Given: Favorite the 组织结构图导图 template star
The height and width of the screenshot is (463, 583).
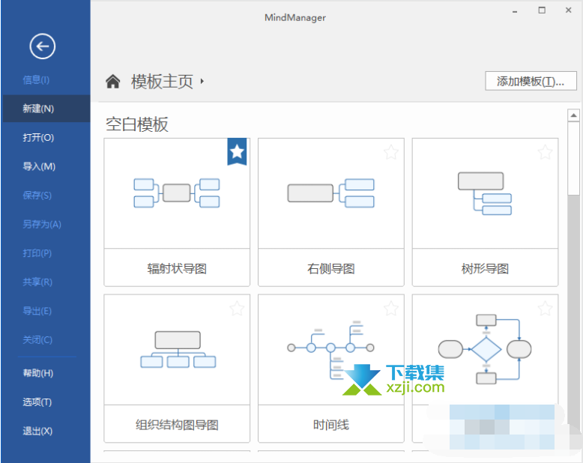Looking at the screenshot, I should [x=237, y=309].
